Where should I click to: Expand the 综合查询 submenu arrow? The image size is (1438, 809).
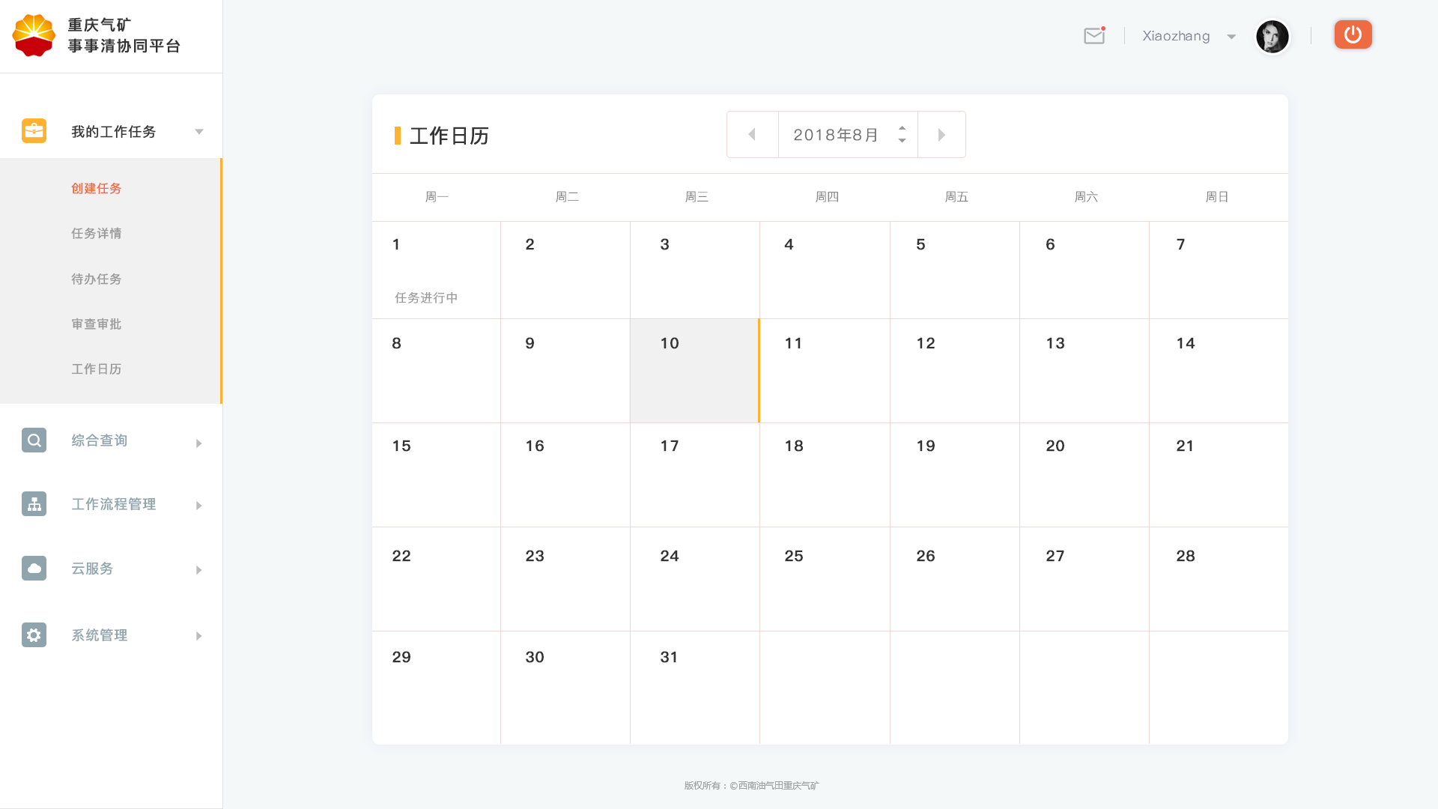tap(199, 443)
